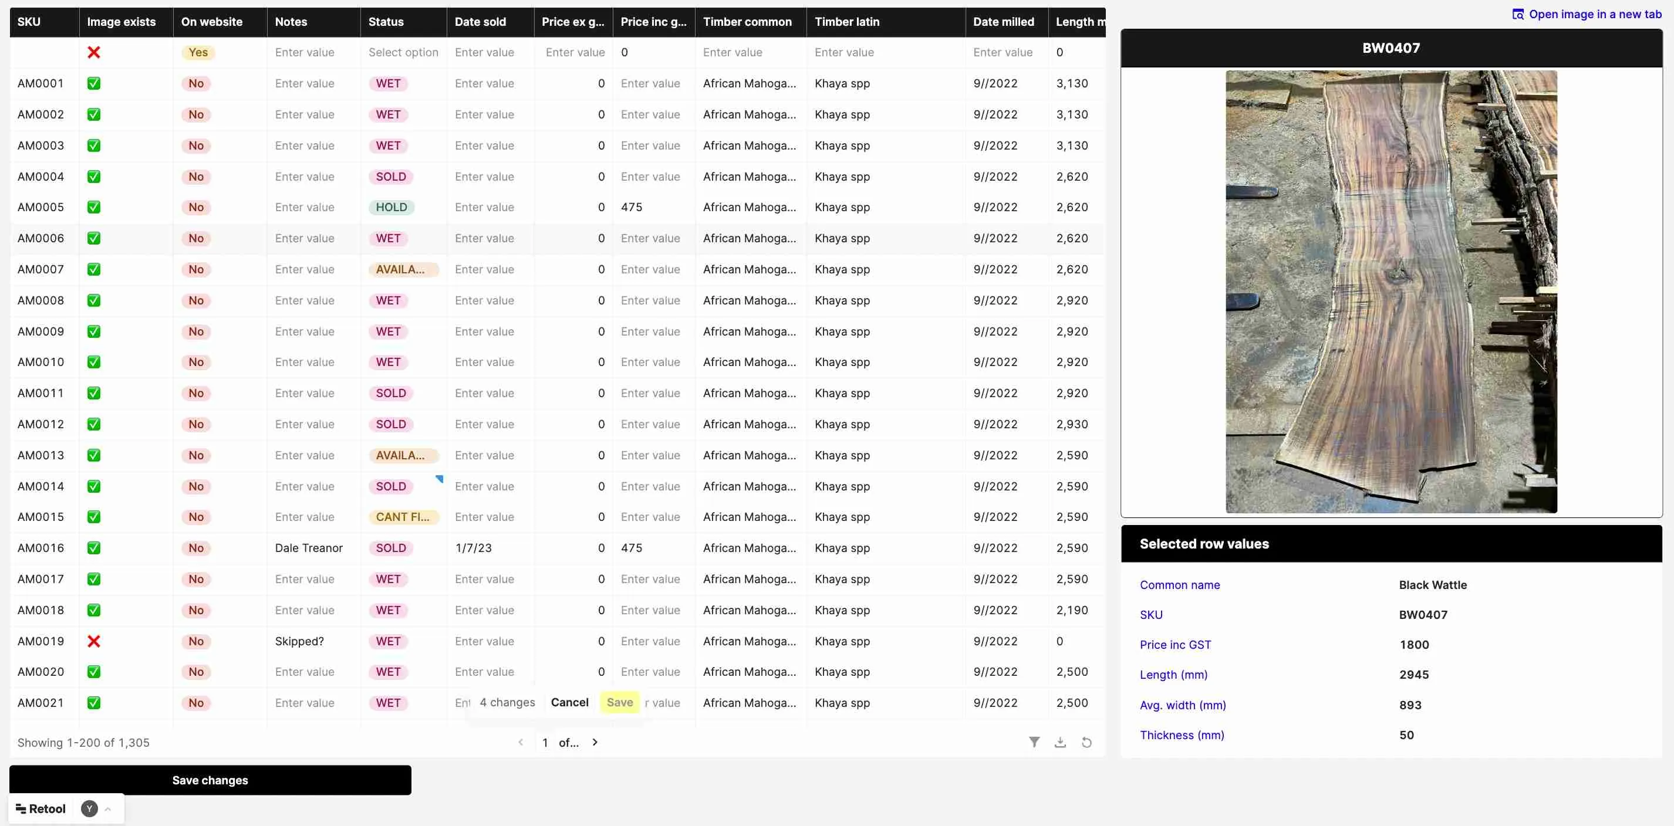
Task: Toggle image exists check for AM0016
Action: [x=93, y=548]
